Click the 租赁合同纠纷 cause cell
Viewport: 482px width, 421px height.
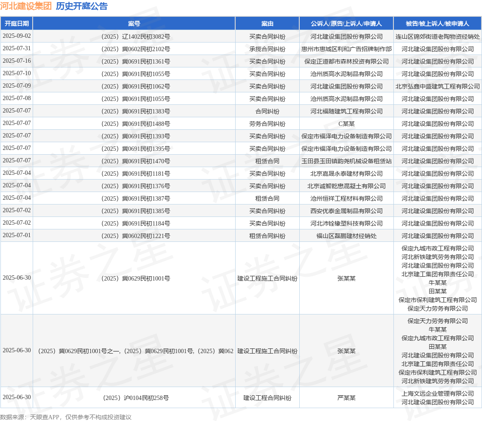point(267,236)
